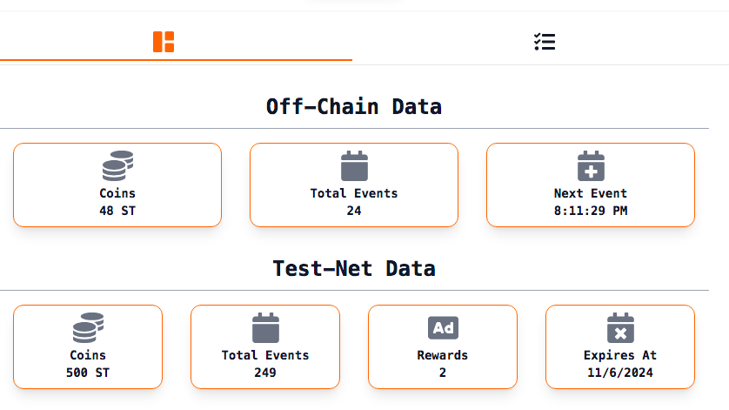
Task: Select the Off-Chain Coins 48 ST card
Action: (x=117, y=185)
